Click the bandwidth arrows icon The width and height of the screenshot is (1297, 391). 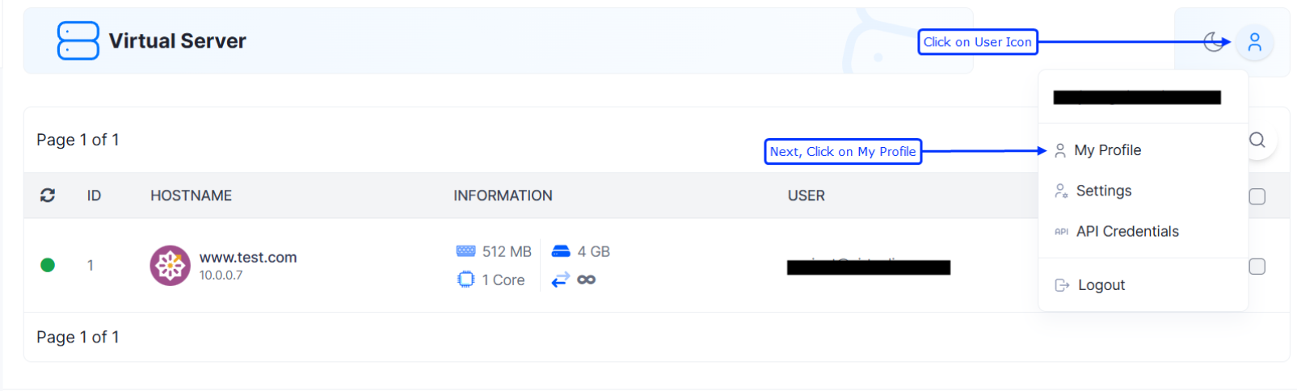(561, 280)
